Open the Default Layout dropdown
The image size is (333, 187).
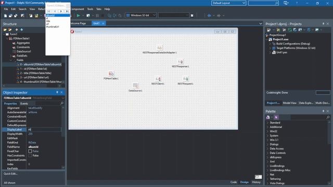(228, 3)
